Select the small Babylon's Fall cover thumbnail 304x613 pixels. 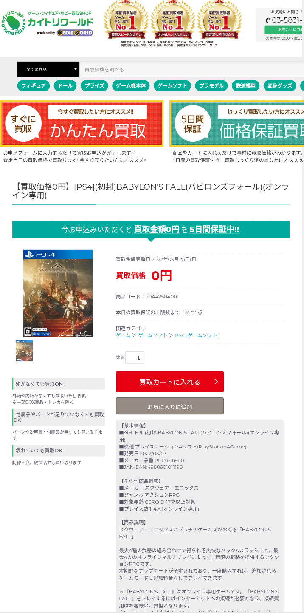25,351
